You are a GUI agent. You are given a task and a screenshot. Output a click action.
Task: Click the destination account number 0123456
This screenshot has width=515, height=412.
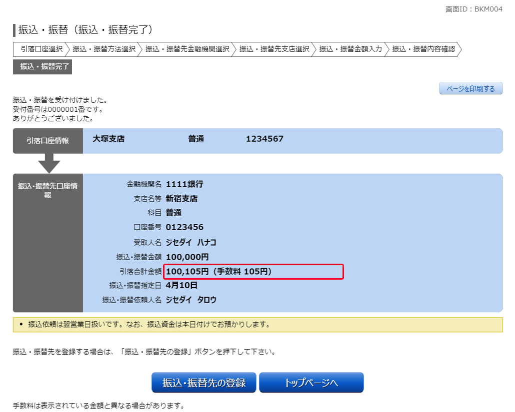(x=184, y=227)
